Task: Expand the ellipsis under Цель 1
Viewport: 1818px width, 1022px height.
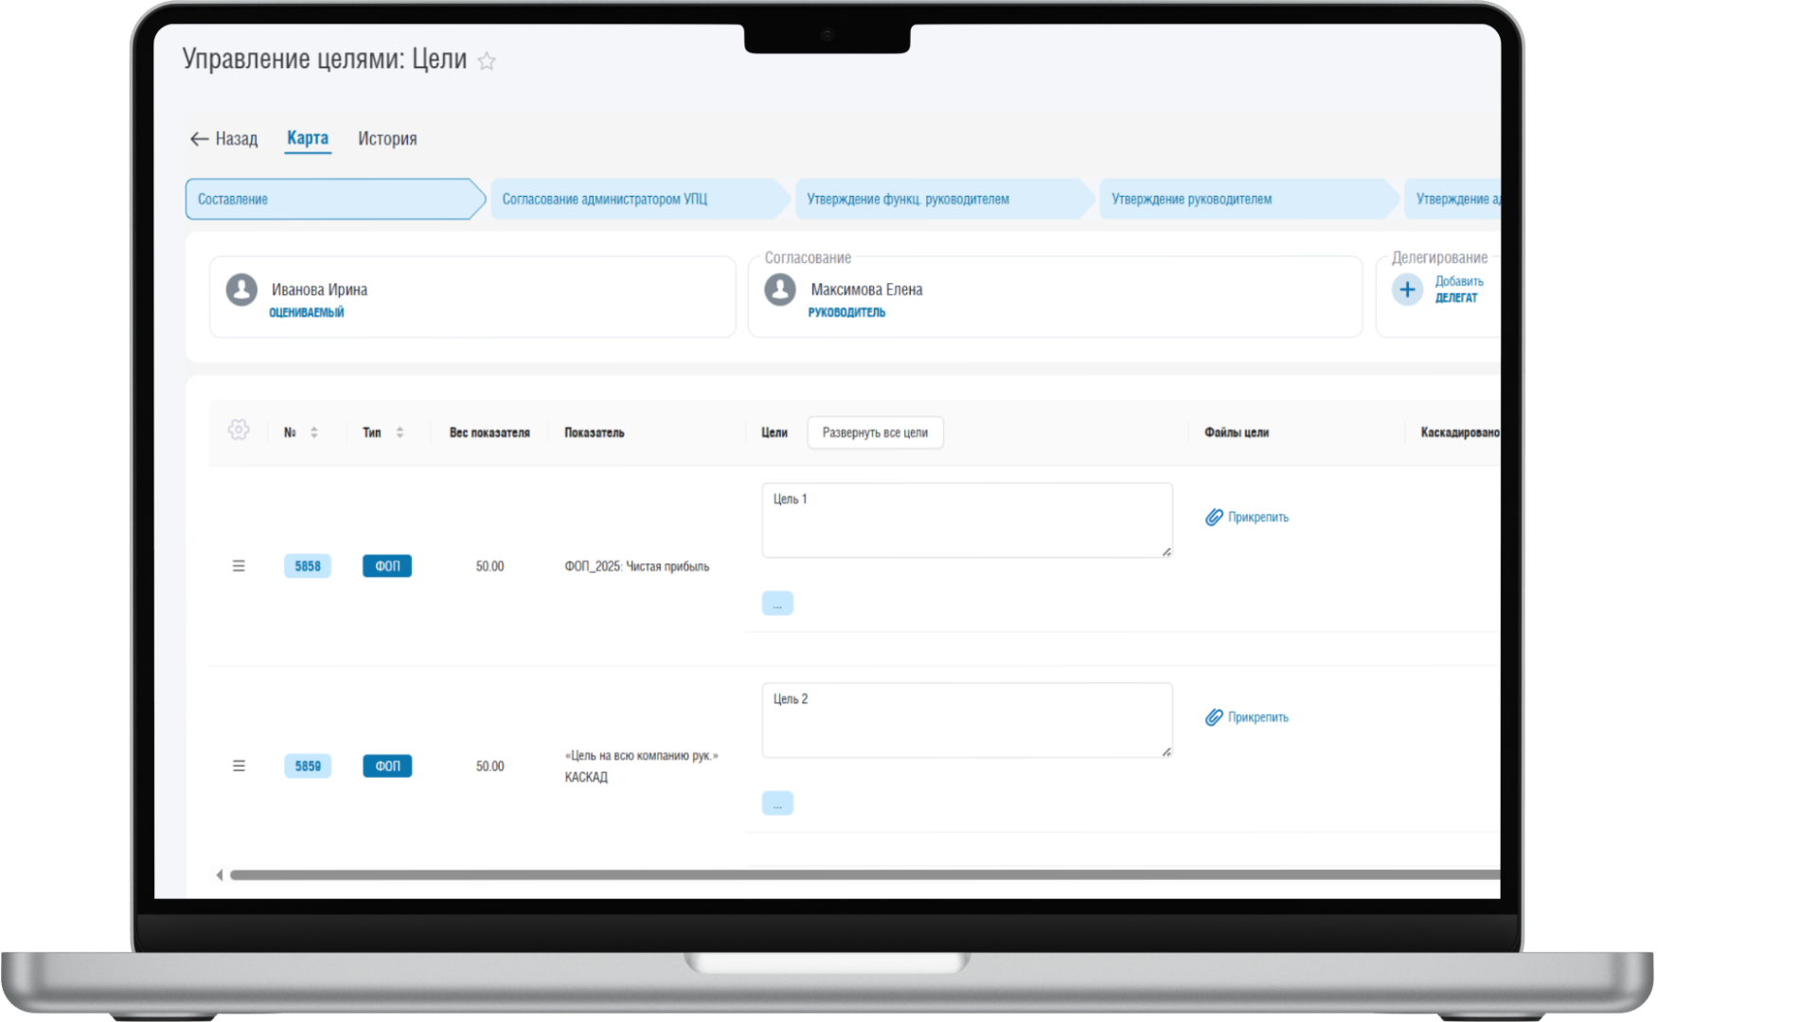Action: (777, 604)
